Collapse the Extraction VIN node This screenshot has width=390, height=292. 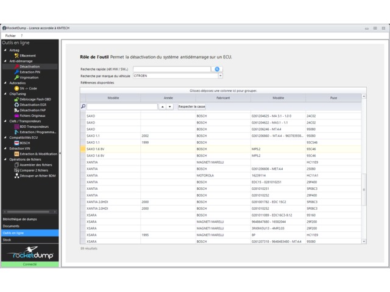click(x=5, y=148)
